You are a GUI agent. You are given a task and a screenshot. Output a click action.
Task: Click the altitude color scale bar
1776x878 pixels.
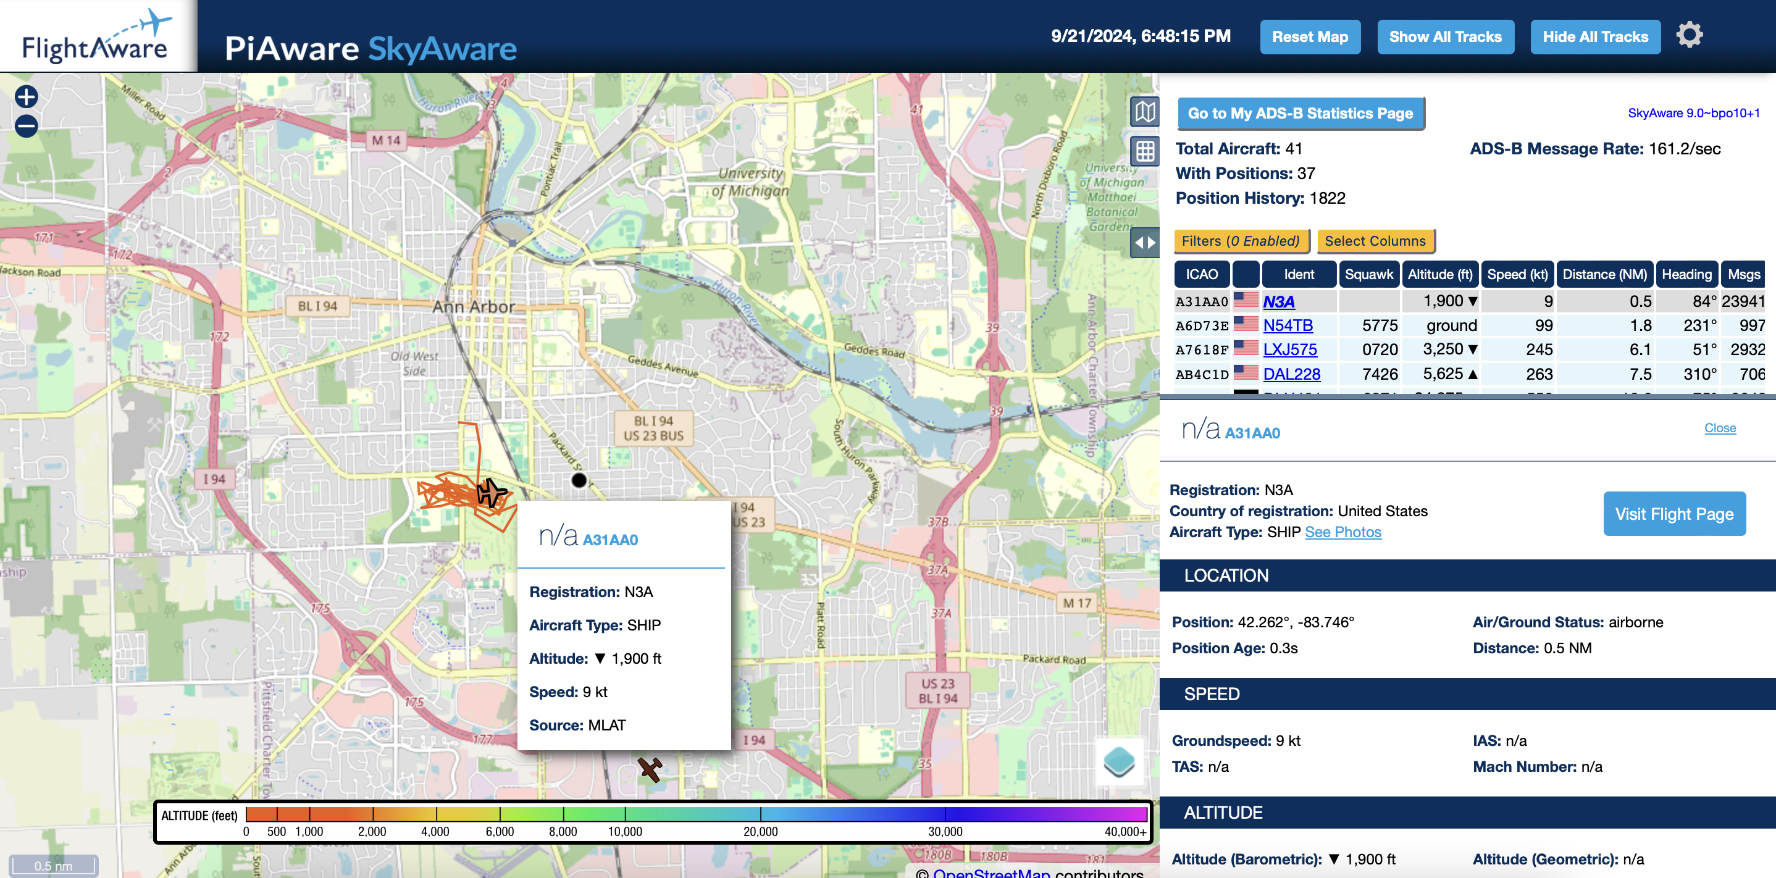[697, 814]
